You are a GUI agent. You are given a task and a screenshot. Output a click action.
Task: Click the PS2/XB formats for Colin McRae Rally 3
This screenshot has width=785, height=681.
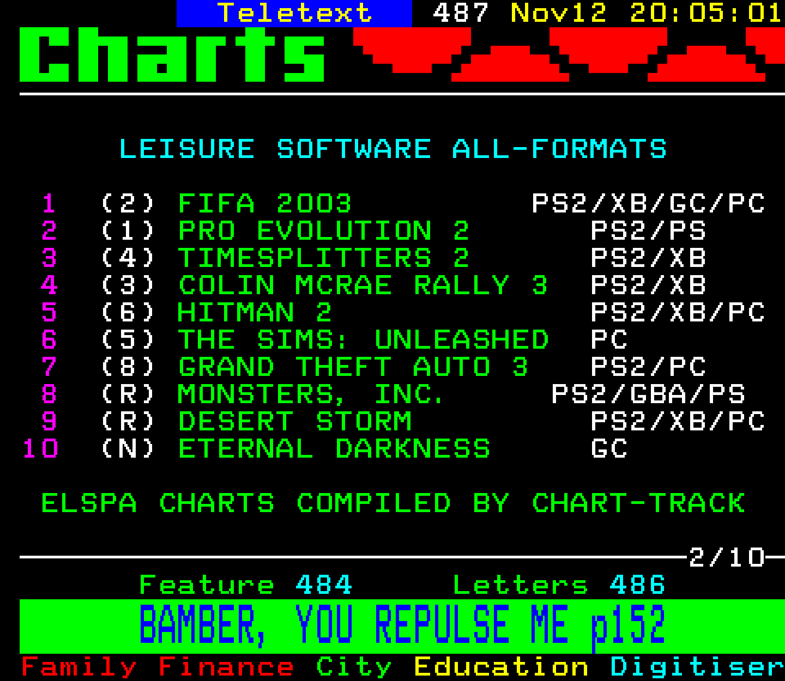[x=649, y=285]
